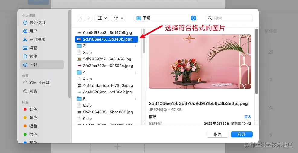This screenshot has height=153, width=298.
Task: Select folder 4 in the file list
Action: pos(107,72)
